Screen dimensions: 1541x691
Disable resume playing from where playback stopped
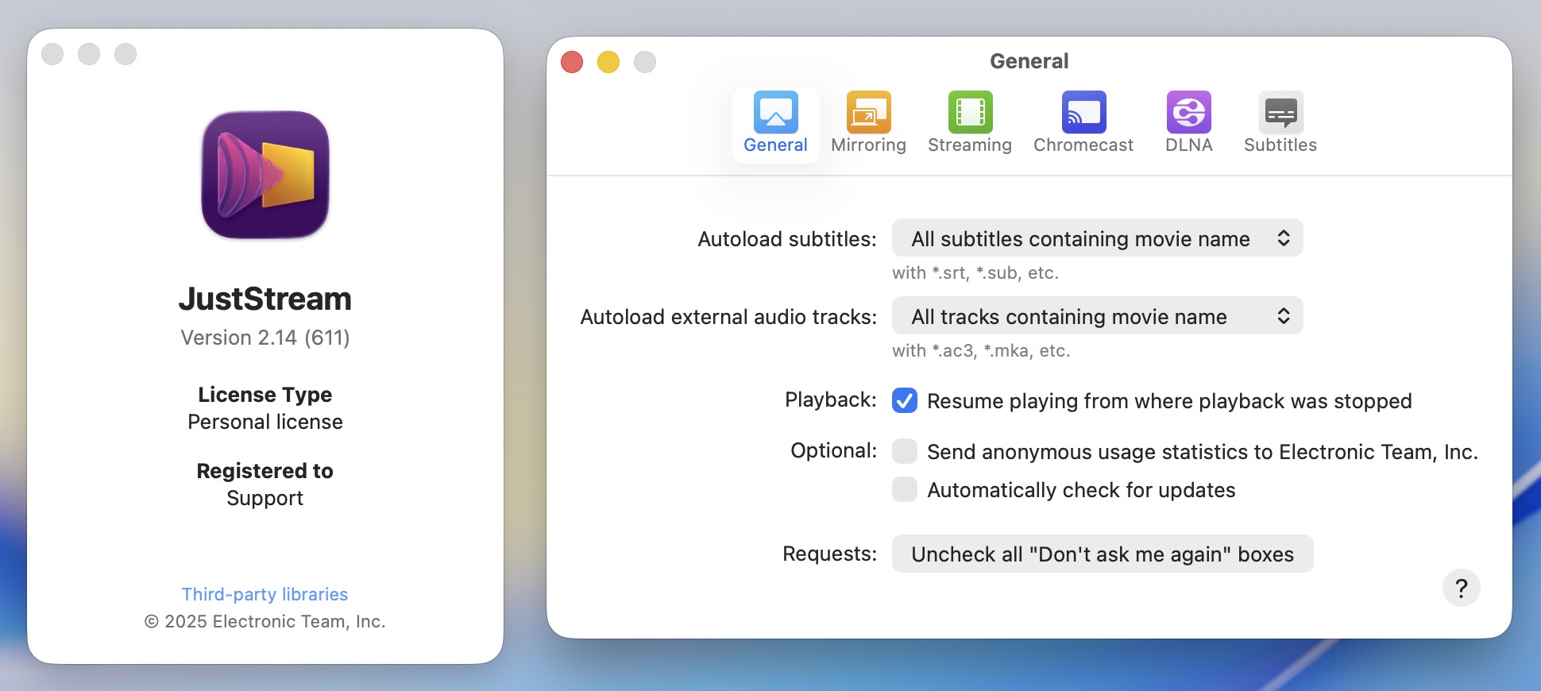905,401
